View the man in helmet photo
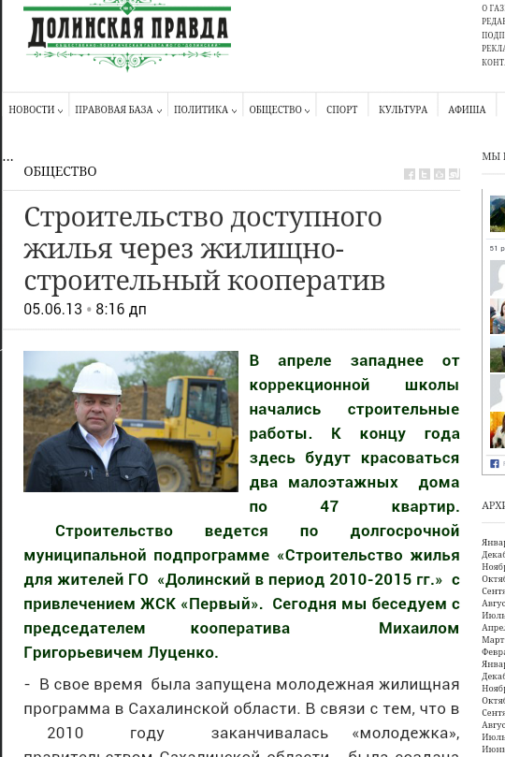Screen dimensions: 505x757 click(131, 421)
